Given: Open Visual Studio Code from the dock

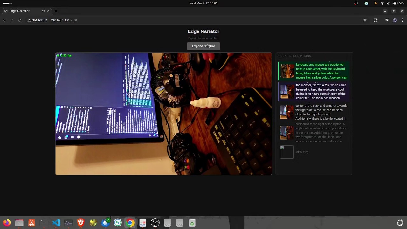Looking at the screenshot, I should point(56,223).
